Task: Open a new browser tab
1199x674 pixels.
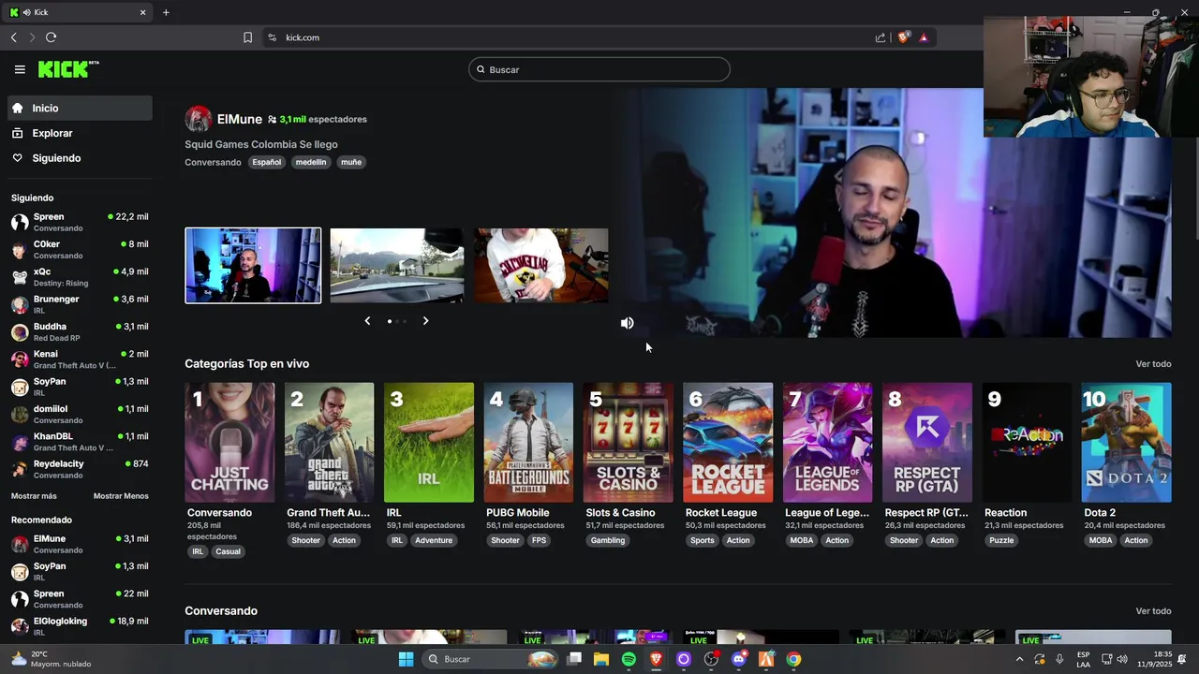Action: tap(166, 12)
